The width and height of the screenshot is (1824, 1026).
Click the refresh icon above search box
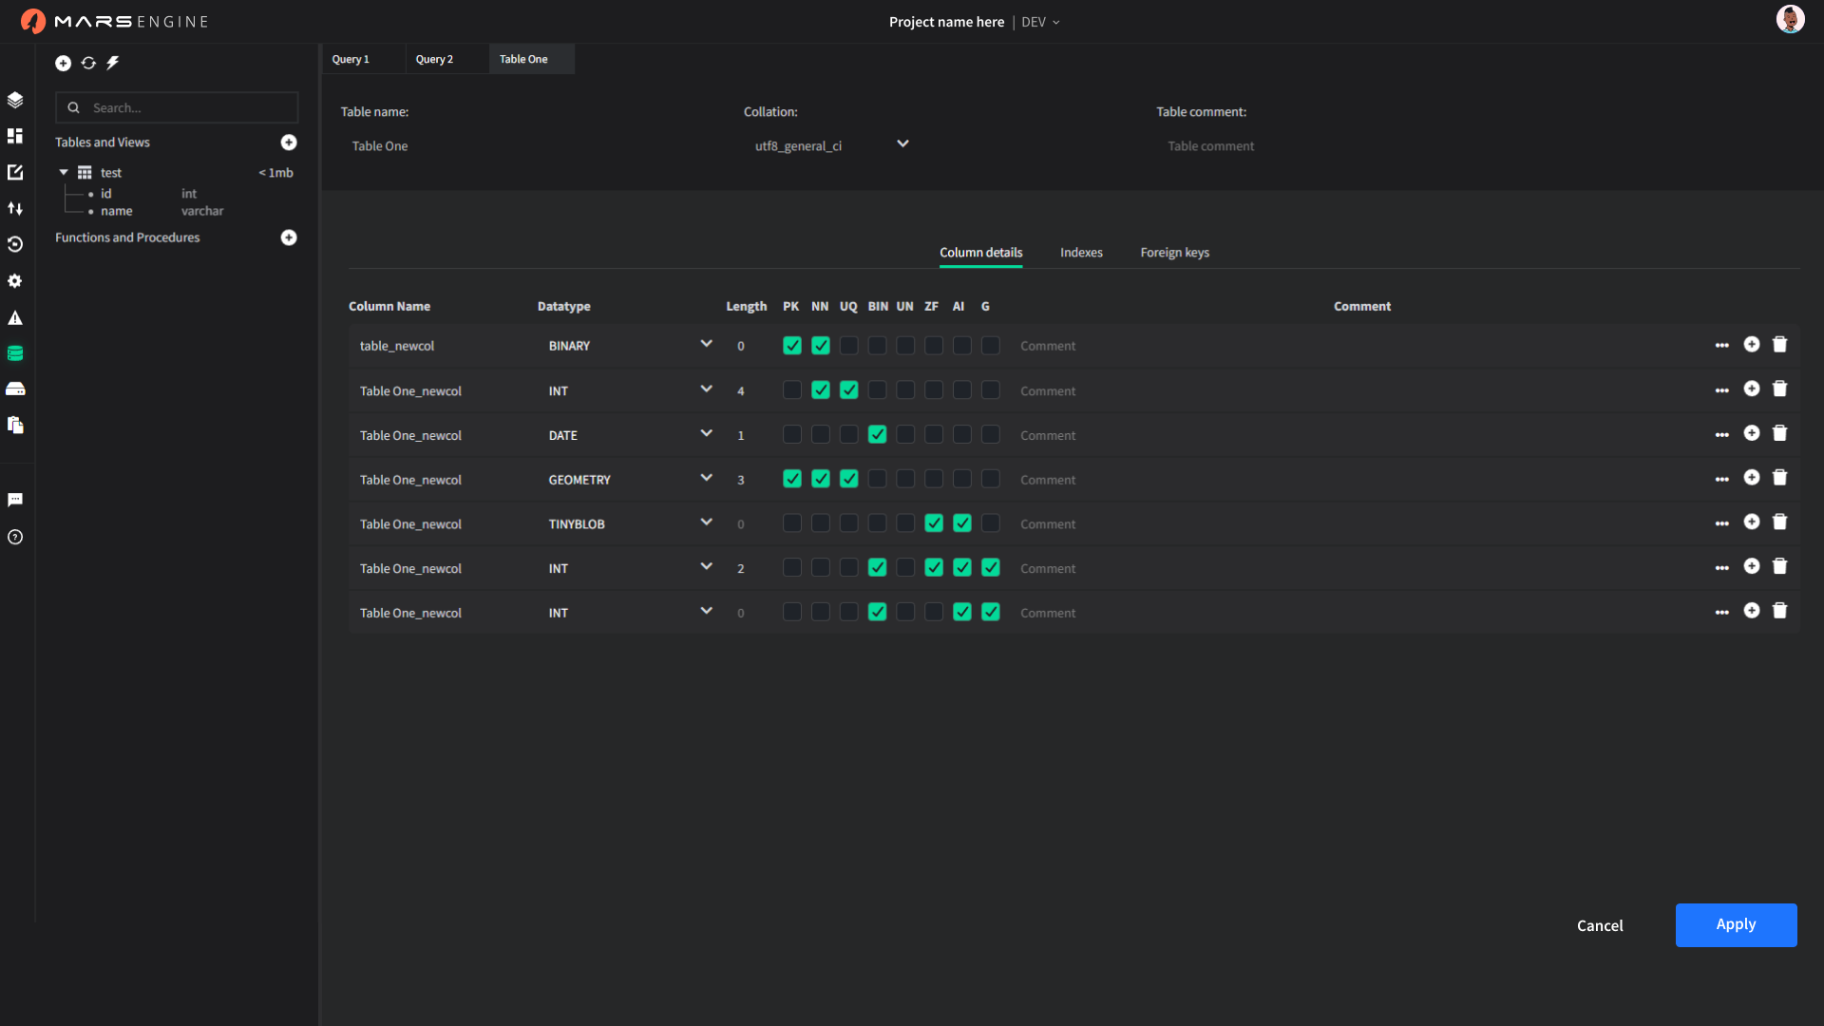88,63
